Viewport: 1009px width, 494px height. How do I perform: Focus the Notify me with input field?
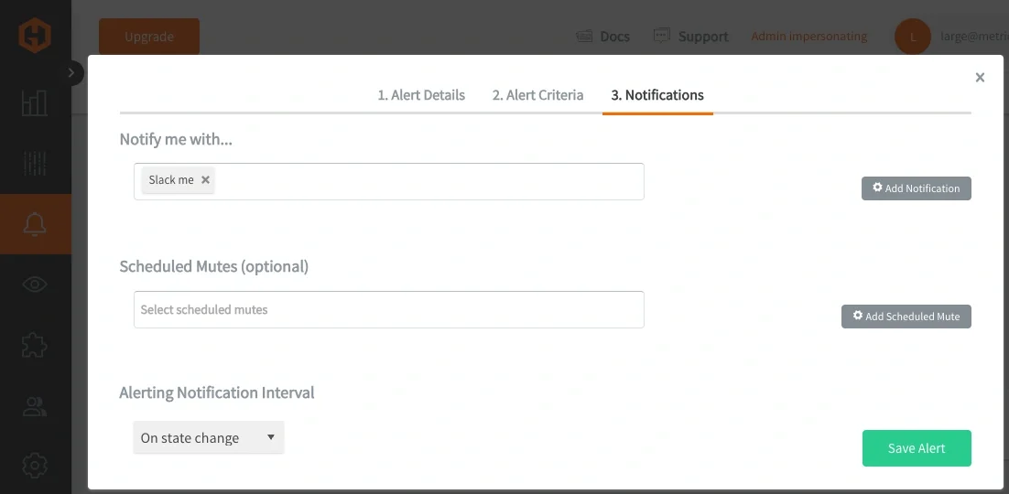point(388,181)
